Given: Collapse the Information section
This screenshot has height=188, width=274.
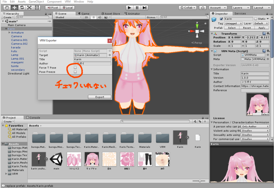Looking at the screenshot, I should [212, 69].
